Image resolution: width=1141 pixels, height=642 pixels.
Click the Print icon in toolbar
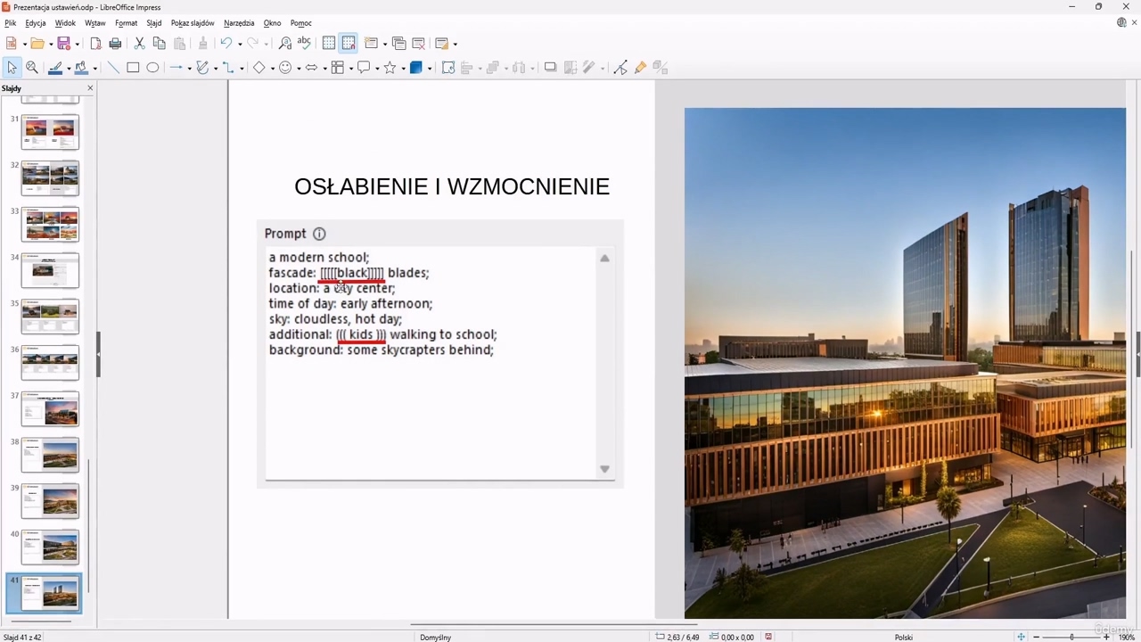[x=115, y=44]
